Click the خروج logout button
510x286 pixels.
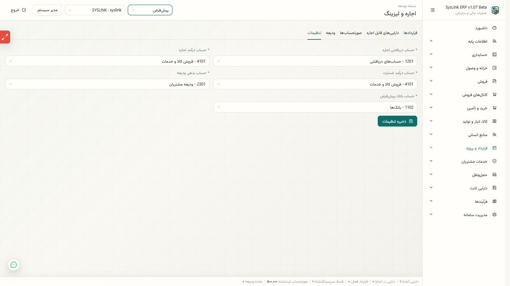[18, 10]
